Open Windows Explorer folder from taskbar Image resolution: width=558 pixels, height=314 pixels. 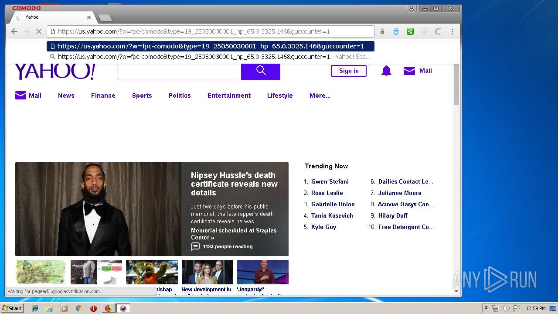click(x=49, y=308)
